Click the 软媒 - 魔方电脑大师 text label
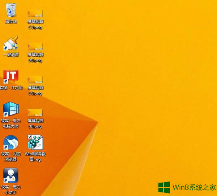 11,123
